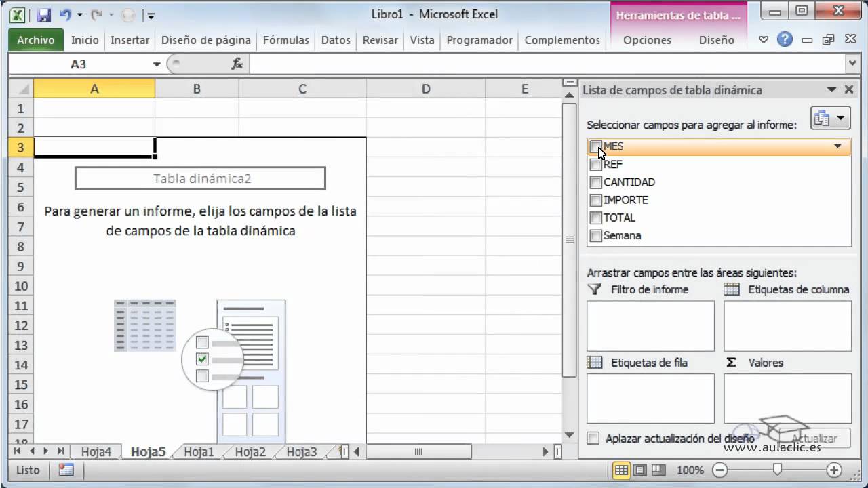The height and width of the screenshot is (488, 868).
Task: Switch to the Inicio ribbon tab
Action: coord(85,40)
